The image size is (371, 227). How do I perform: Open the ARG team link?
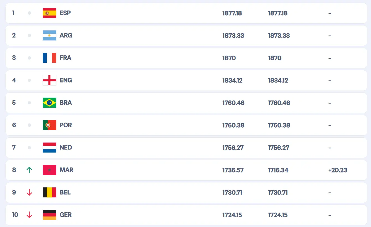66,35
